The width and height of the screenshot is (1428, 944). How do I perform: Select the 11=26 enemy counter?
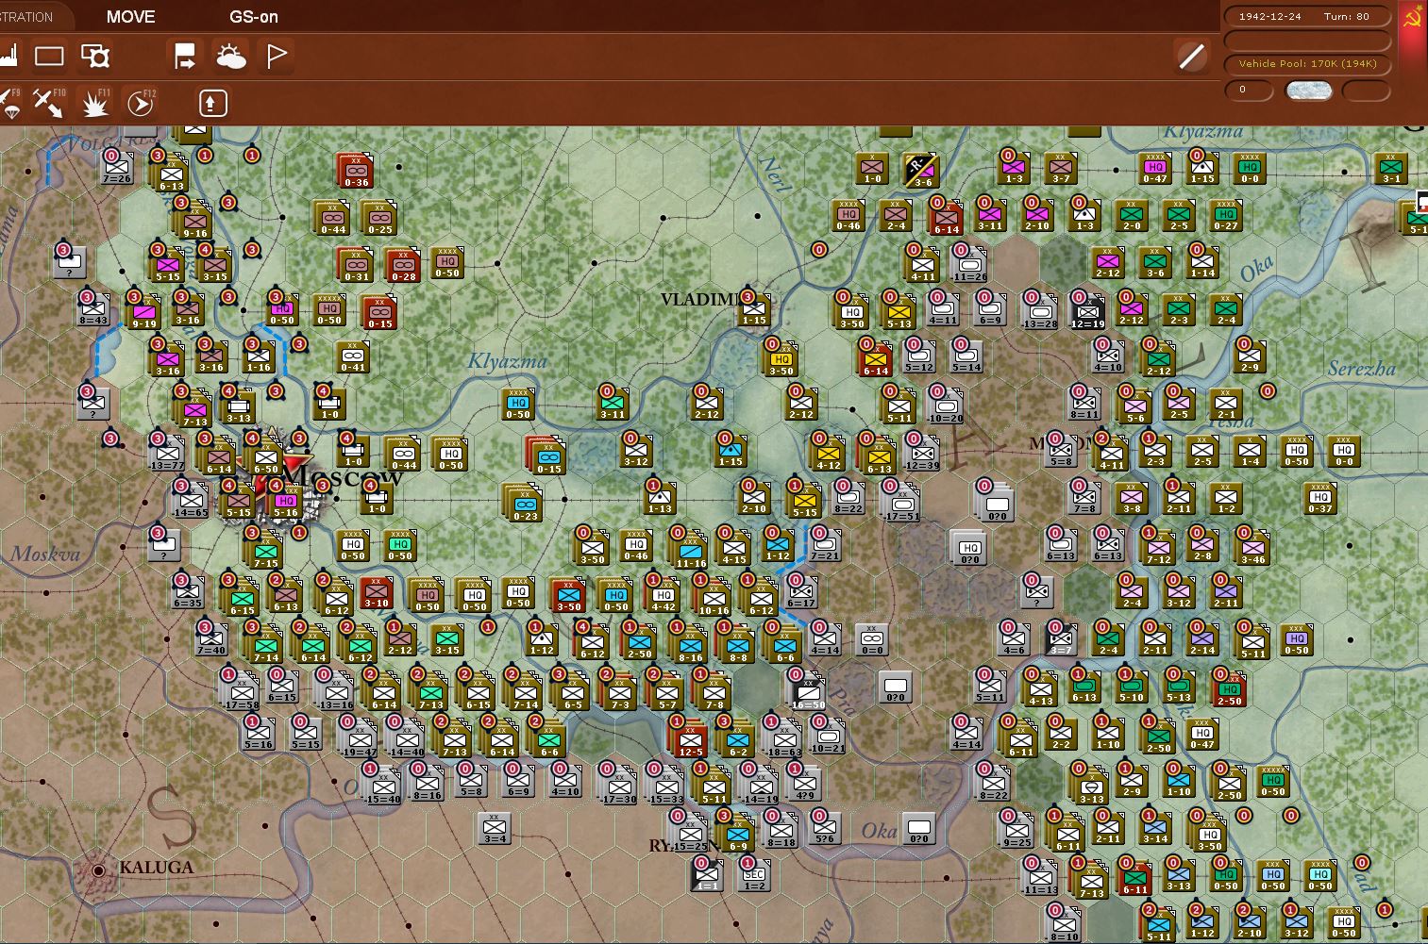(x=969, y=263)
